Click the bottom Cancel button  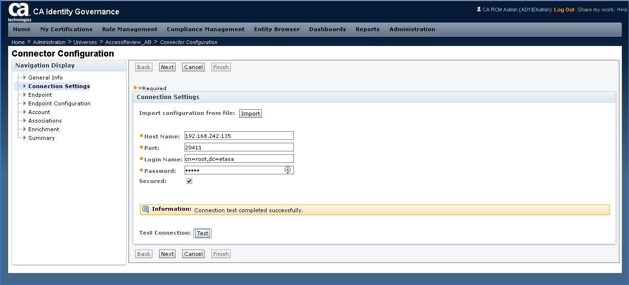point(193,254)
